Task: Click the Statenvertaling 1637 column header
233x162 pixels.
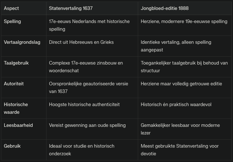Action: point(71,8)
